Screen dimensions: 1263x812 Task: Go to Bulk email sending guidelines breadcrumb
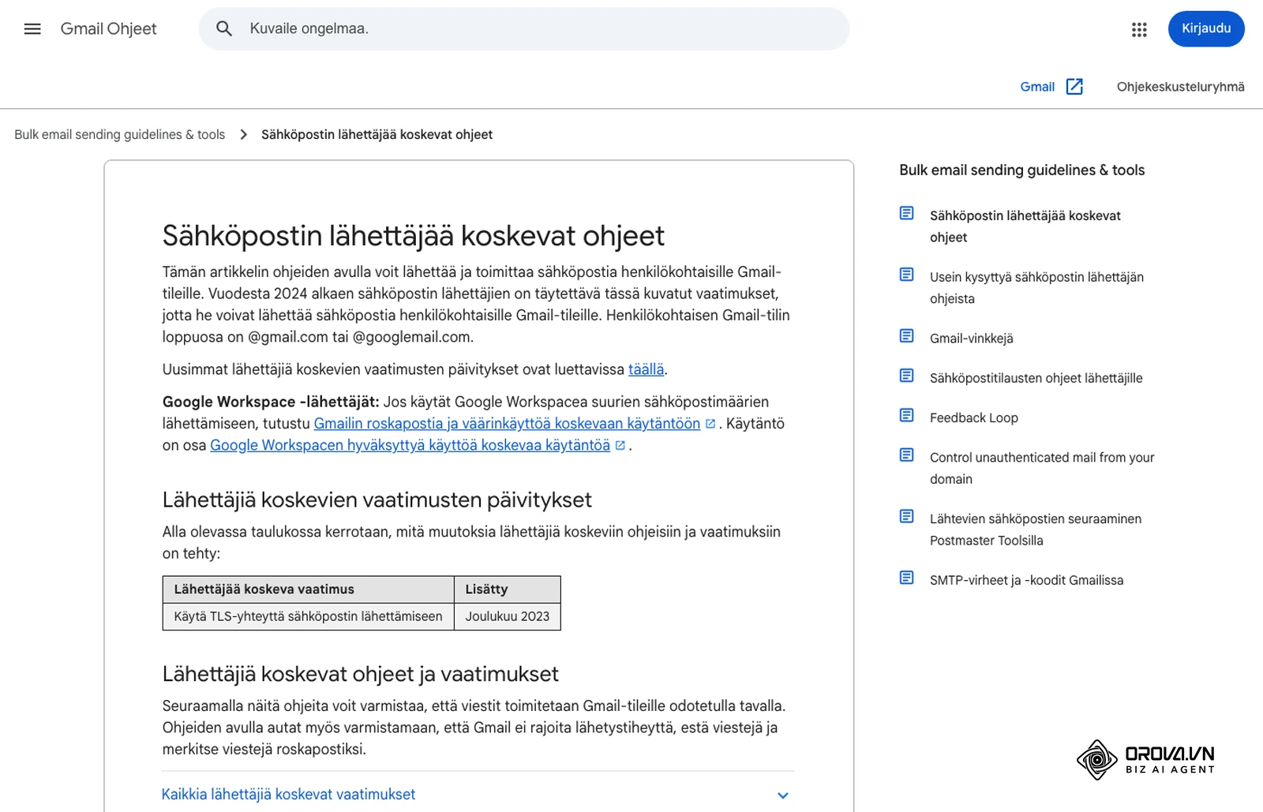point(119,135)
